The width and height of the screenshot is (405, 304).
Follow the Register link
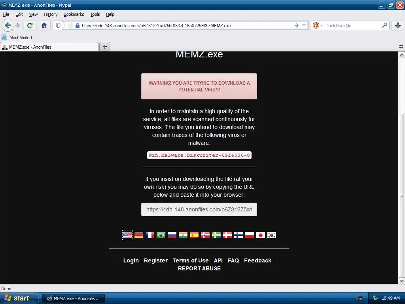[156, 260]
